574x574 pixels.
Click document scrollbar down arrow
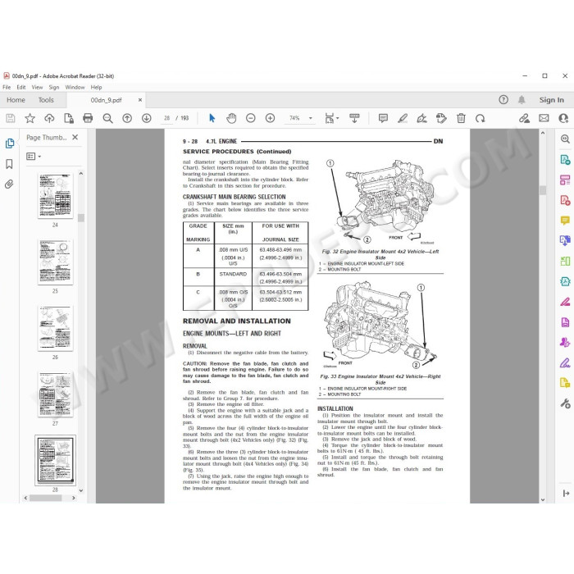click(x=543, y=499)
